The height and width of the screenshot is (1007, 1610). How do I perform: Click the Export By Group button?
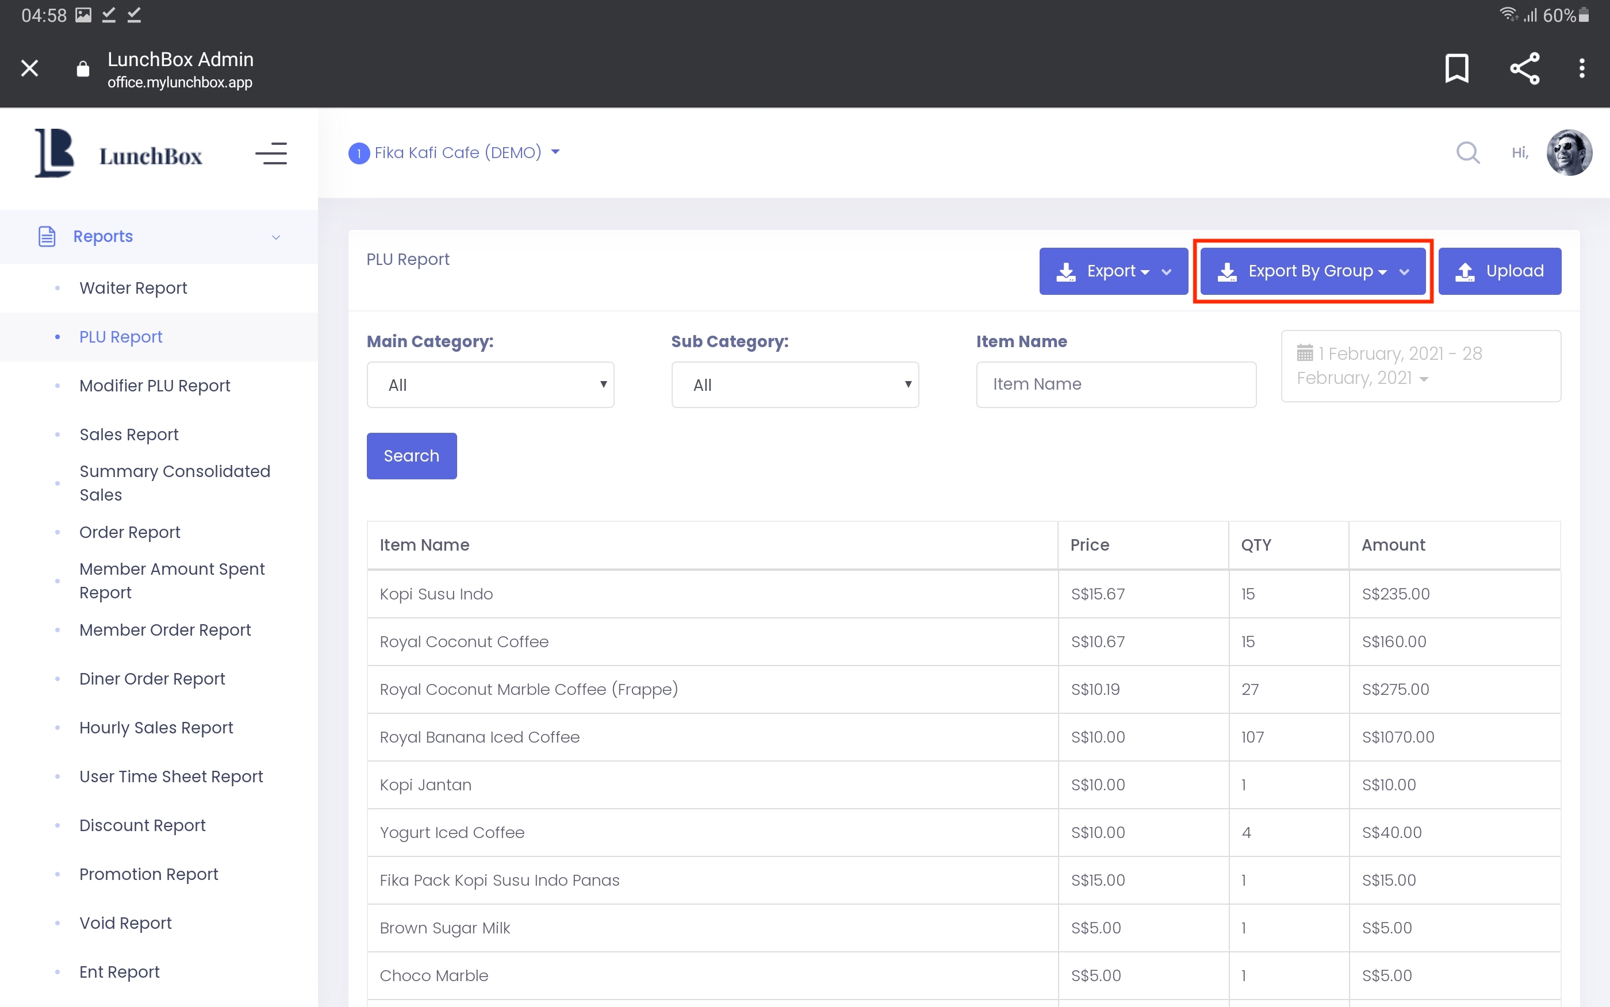1312,271
